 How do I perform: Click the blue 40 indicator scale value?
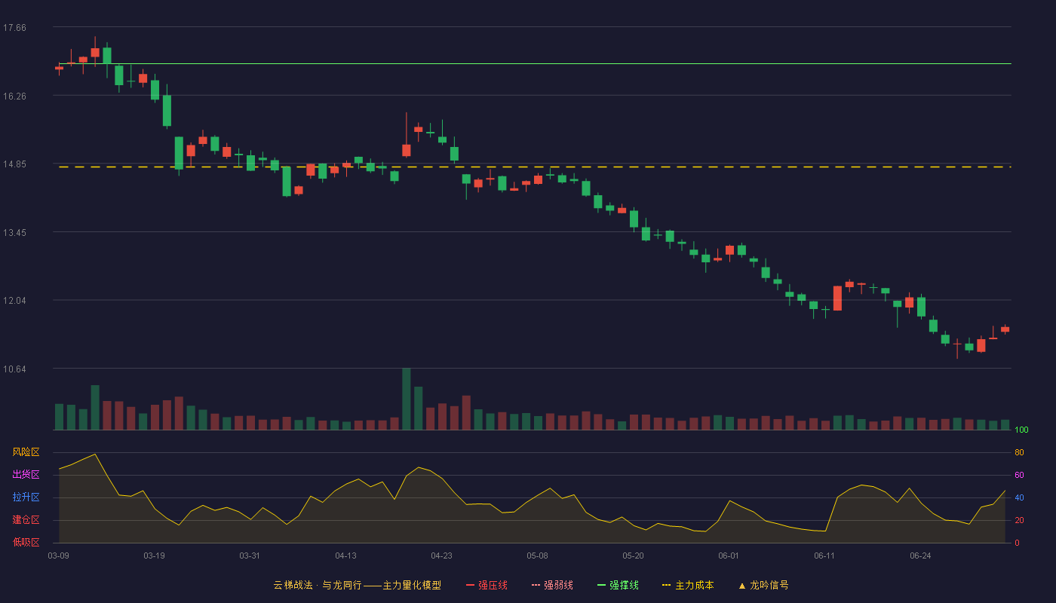(1019, 497)
